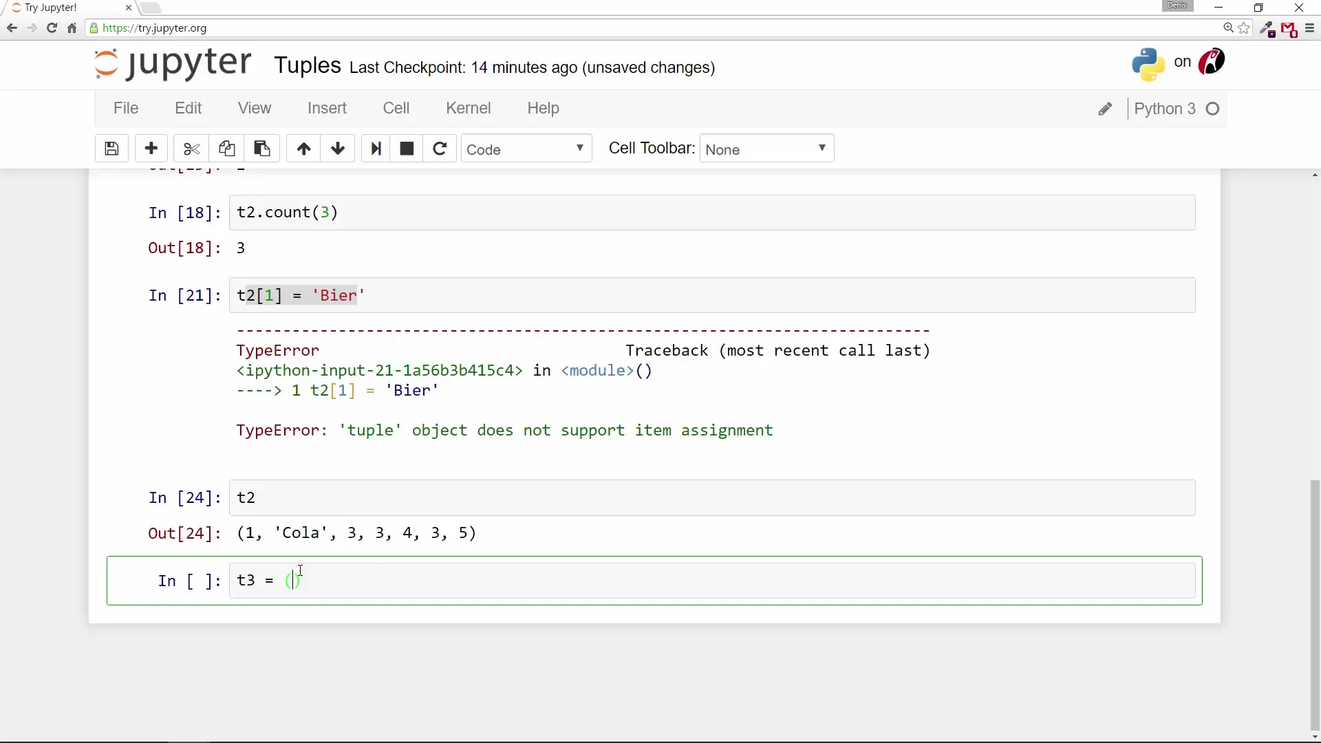1321x743 pixels.
Task: Close the 'Try Jupyter!' tab
Action: (128, 8)
